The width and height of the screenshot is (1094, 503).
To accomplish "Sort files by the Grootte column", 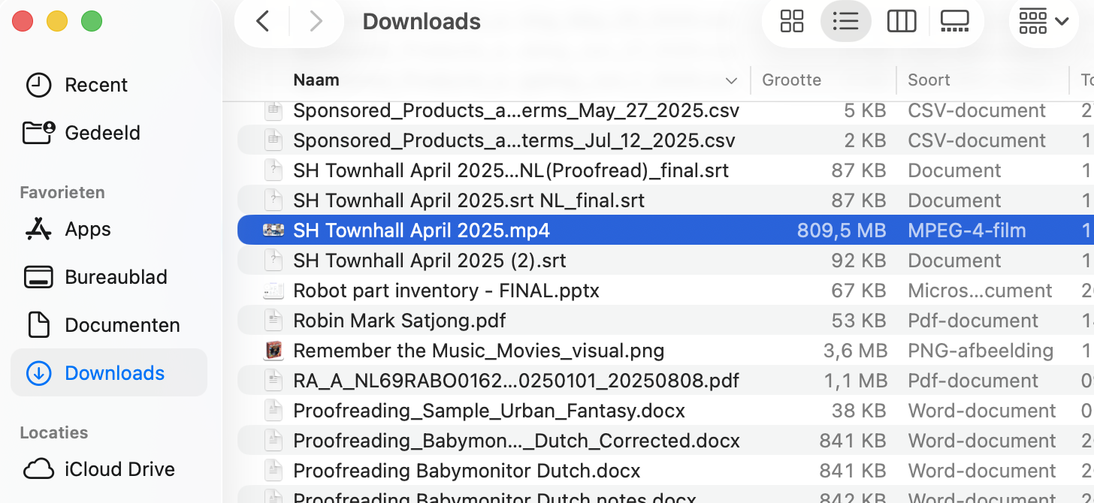I will [791, 80].
